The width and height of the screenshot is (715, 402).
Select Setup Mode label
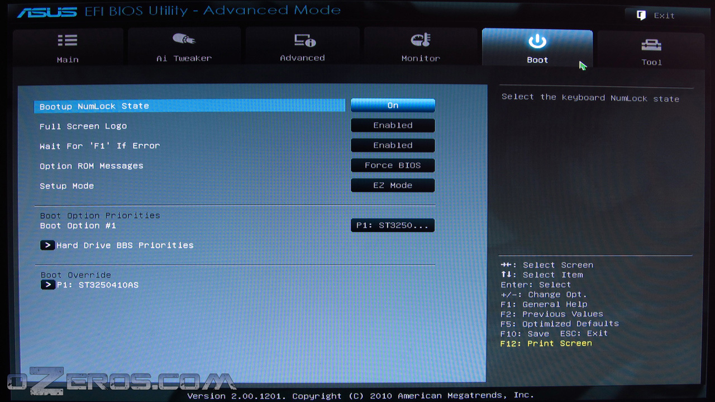(66, 186)
